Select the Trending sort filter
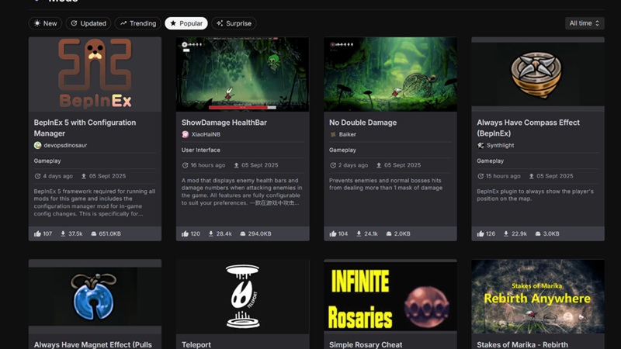 [137, 23]
